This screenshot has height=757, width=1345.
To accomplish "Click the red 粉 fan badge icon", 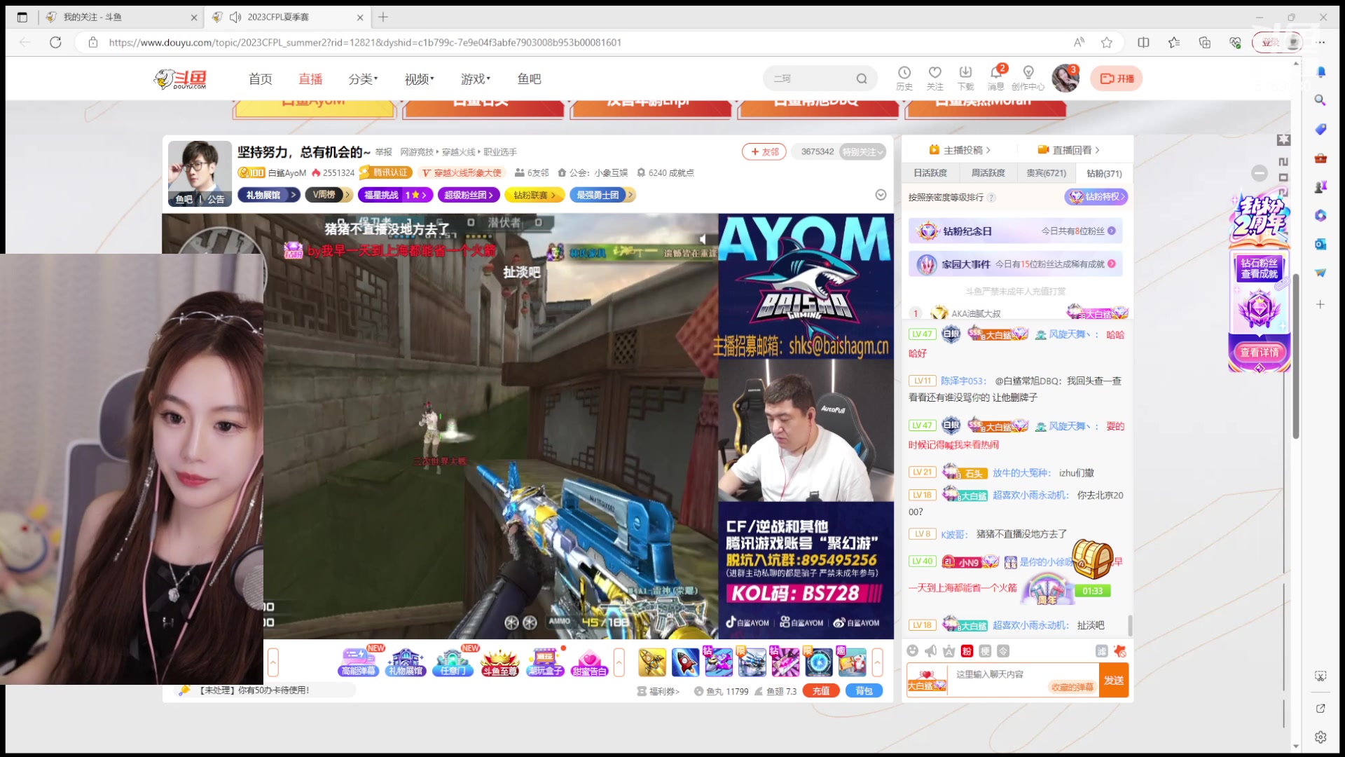I will tap(967, 651).
